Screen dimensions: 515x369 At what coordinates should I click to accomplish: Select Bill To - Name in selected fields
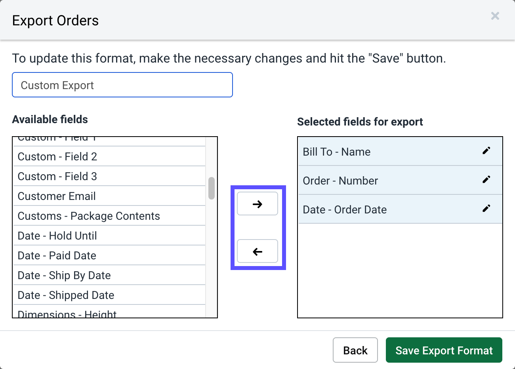[400, 151]
